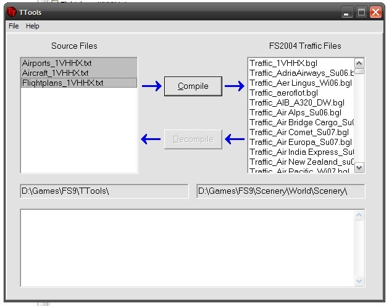Open the File menu
The image size is (389, 306).
[x=14, y=26]
